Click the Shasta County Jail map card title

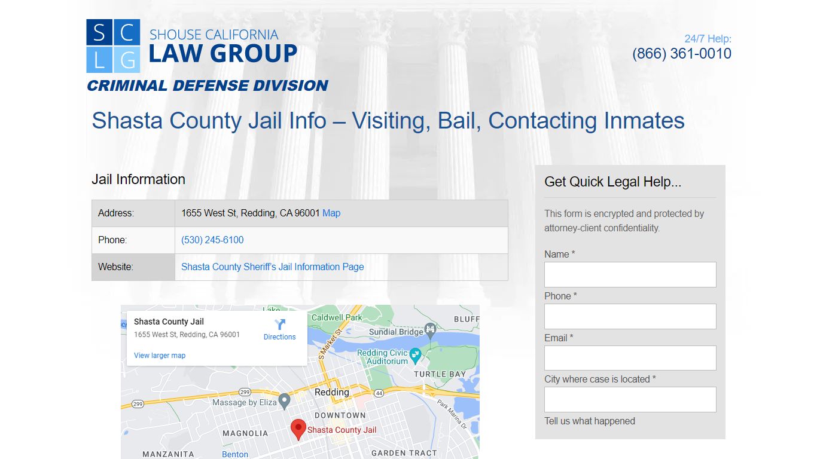point(169,322)
